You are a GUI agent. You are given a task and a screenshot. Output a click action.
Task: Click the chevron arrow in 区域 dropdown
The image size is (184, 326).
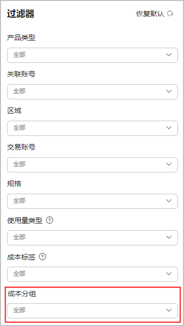click(169, 128)
